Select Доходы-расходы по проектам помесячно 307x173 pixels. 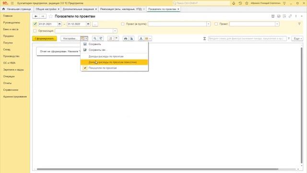pos(114,62)
